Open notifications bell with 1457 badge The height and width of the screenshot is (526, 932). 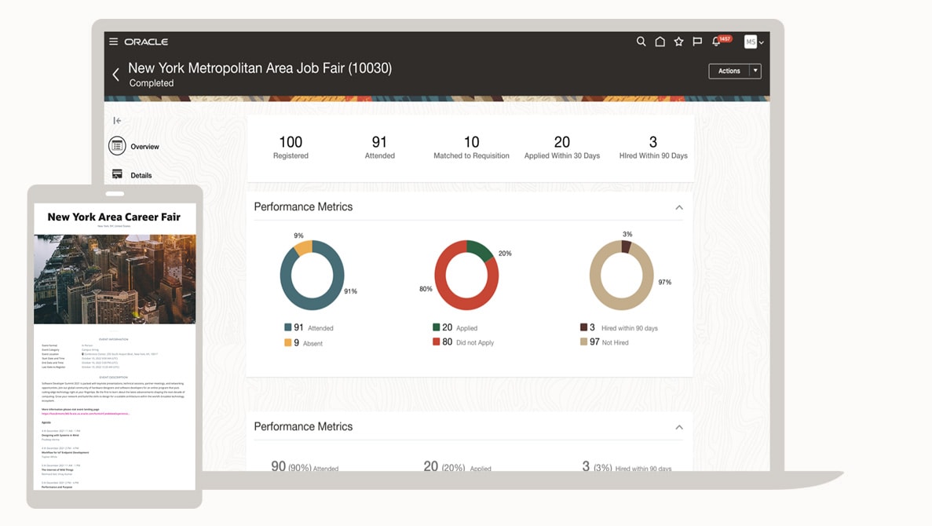(717, 42)
